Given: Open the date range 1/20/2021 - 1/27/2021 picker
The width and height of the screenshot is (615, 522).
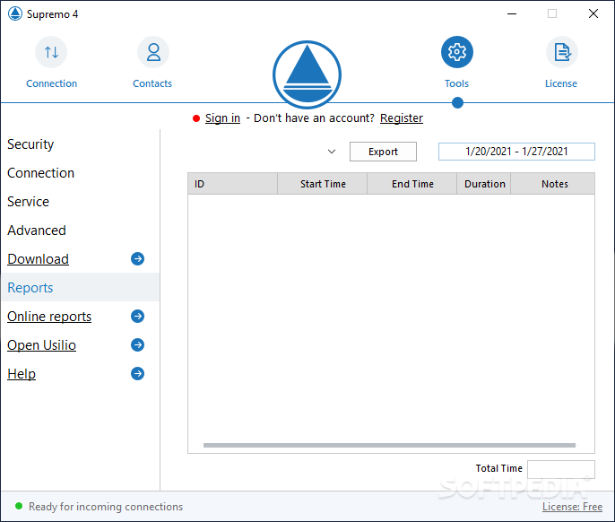Looking at the screenshot, I should click(516, 152).
